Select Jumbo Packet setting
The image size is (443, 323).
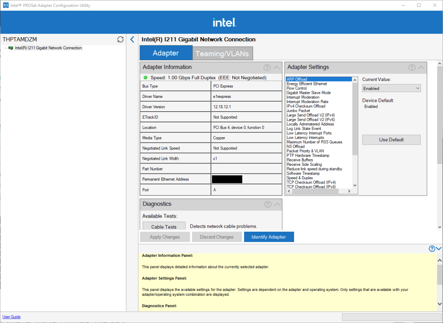299,110
